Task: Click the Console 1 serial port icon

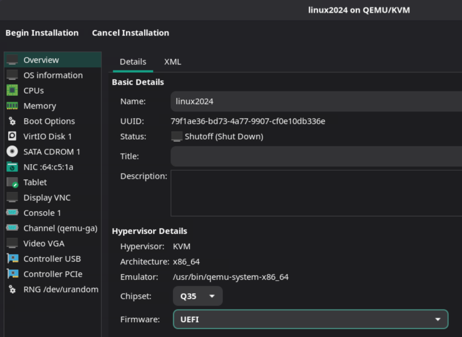Action: [x=12, y=212]
